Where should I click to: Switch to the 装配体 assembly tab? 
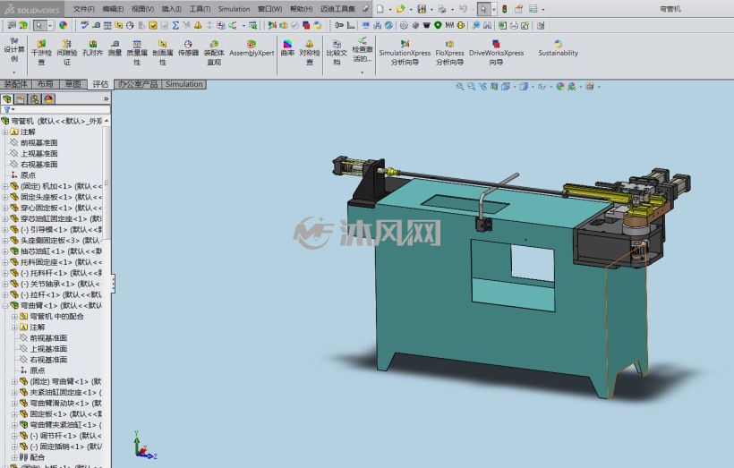[15, 84]
